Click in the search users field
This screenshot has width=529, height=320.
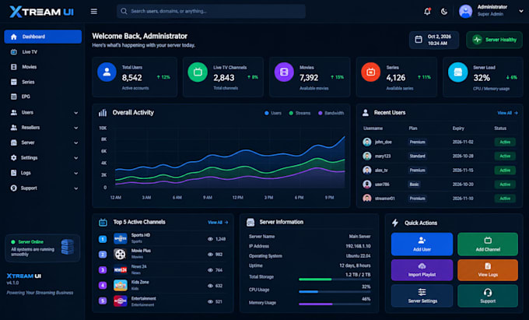pyautogui.click(x=211, y=11)
